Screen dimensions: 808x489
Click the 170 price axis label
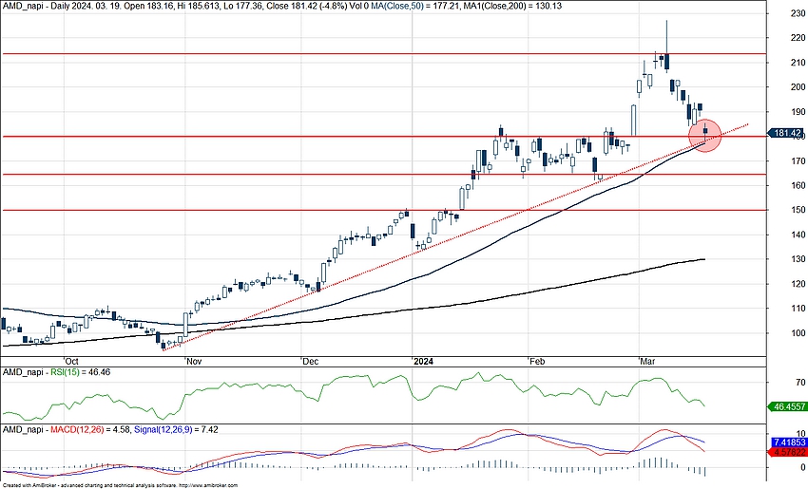[798, 161]
